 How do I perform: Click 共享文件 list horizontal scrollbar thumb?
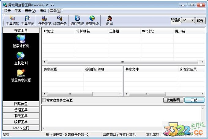pos(147,94)
